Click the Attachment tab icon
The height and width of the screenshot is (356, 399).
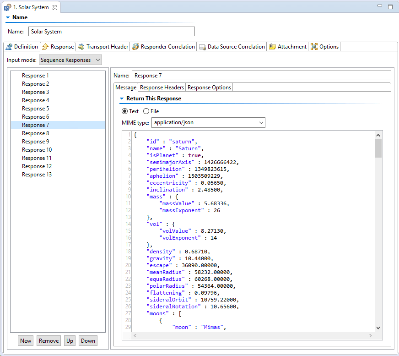pyautogui.click(x=272, y=47)
